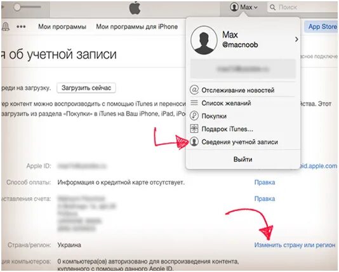The image size is (339, 272).
Task: Click the account info person icon
Action: pos(194,142)
